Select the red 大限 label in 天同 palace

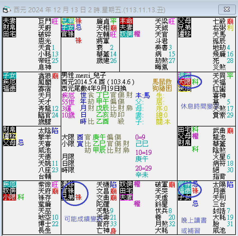click(184, 82)
